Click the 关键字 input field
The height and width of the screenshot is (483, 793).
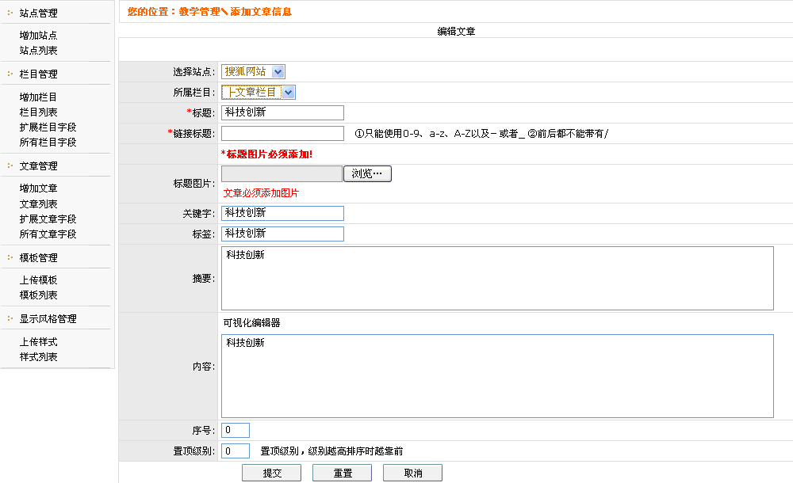(282, 213)
